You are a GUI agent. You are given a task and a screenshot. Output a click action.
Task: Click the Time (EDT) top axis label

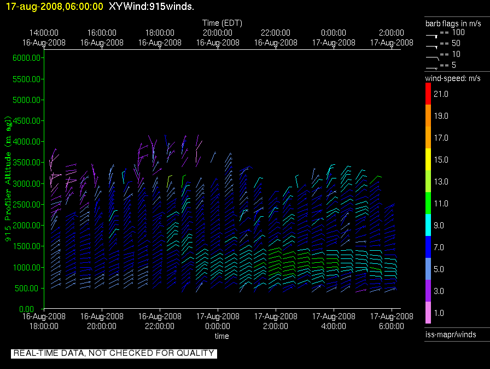[x=222, y=23]
